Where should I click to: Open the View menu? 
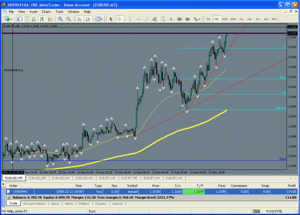22,12
